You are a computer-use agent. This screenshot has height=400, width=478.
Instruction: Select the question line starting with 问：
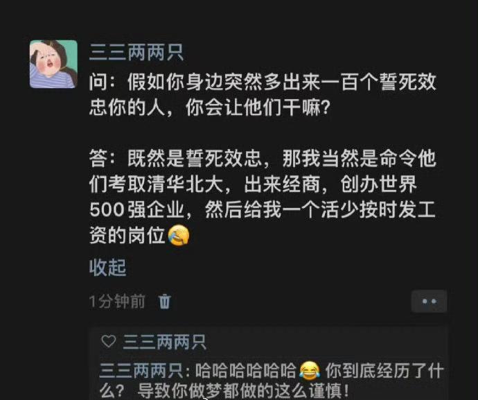click(263, 82)
